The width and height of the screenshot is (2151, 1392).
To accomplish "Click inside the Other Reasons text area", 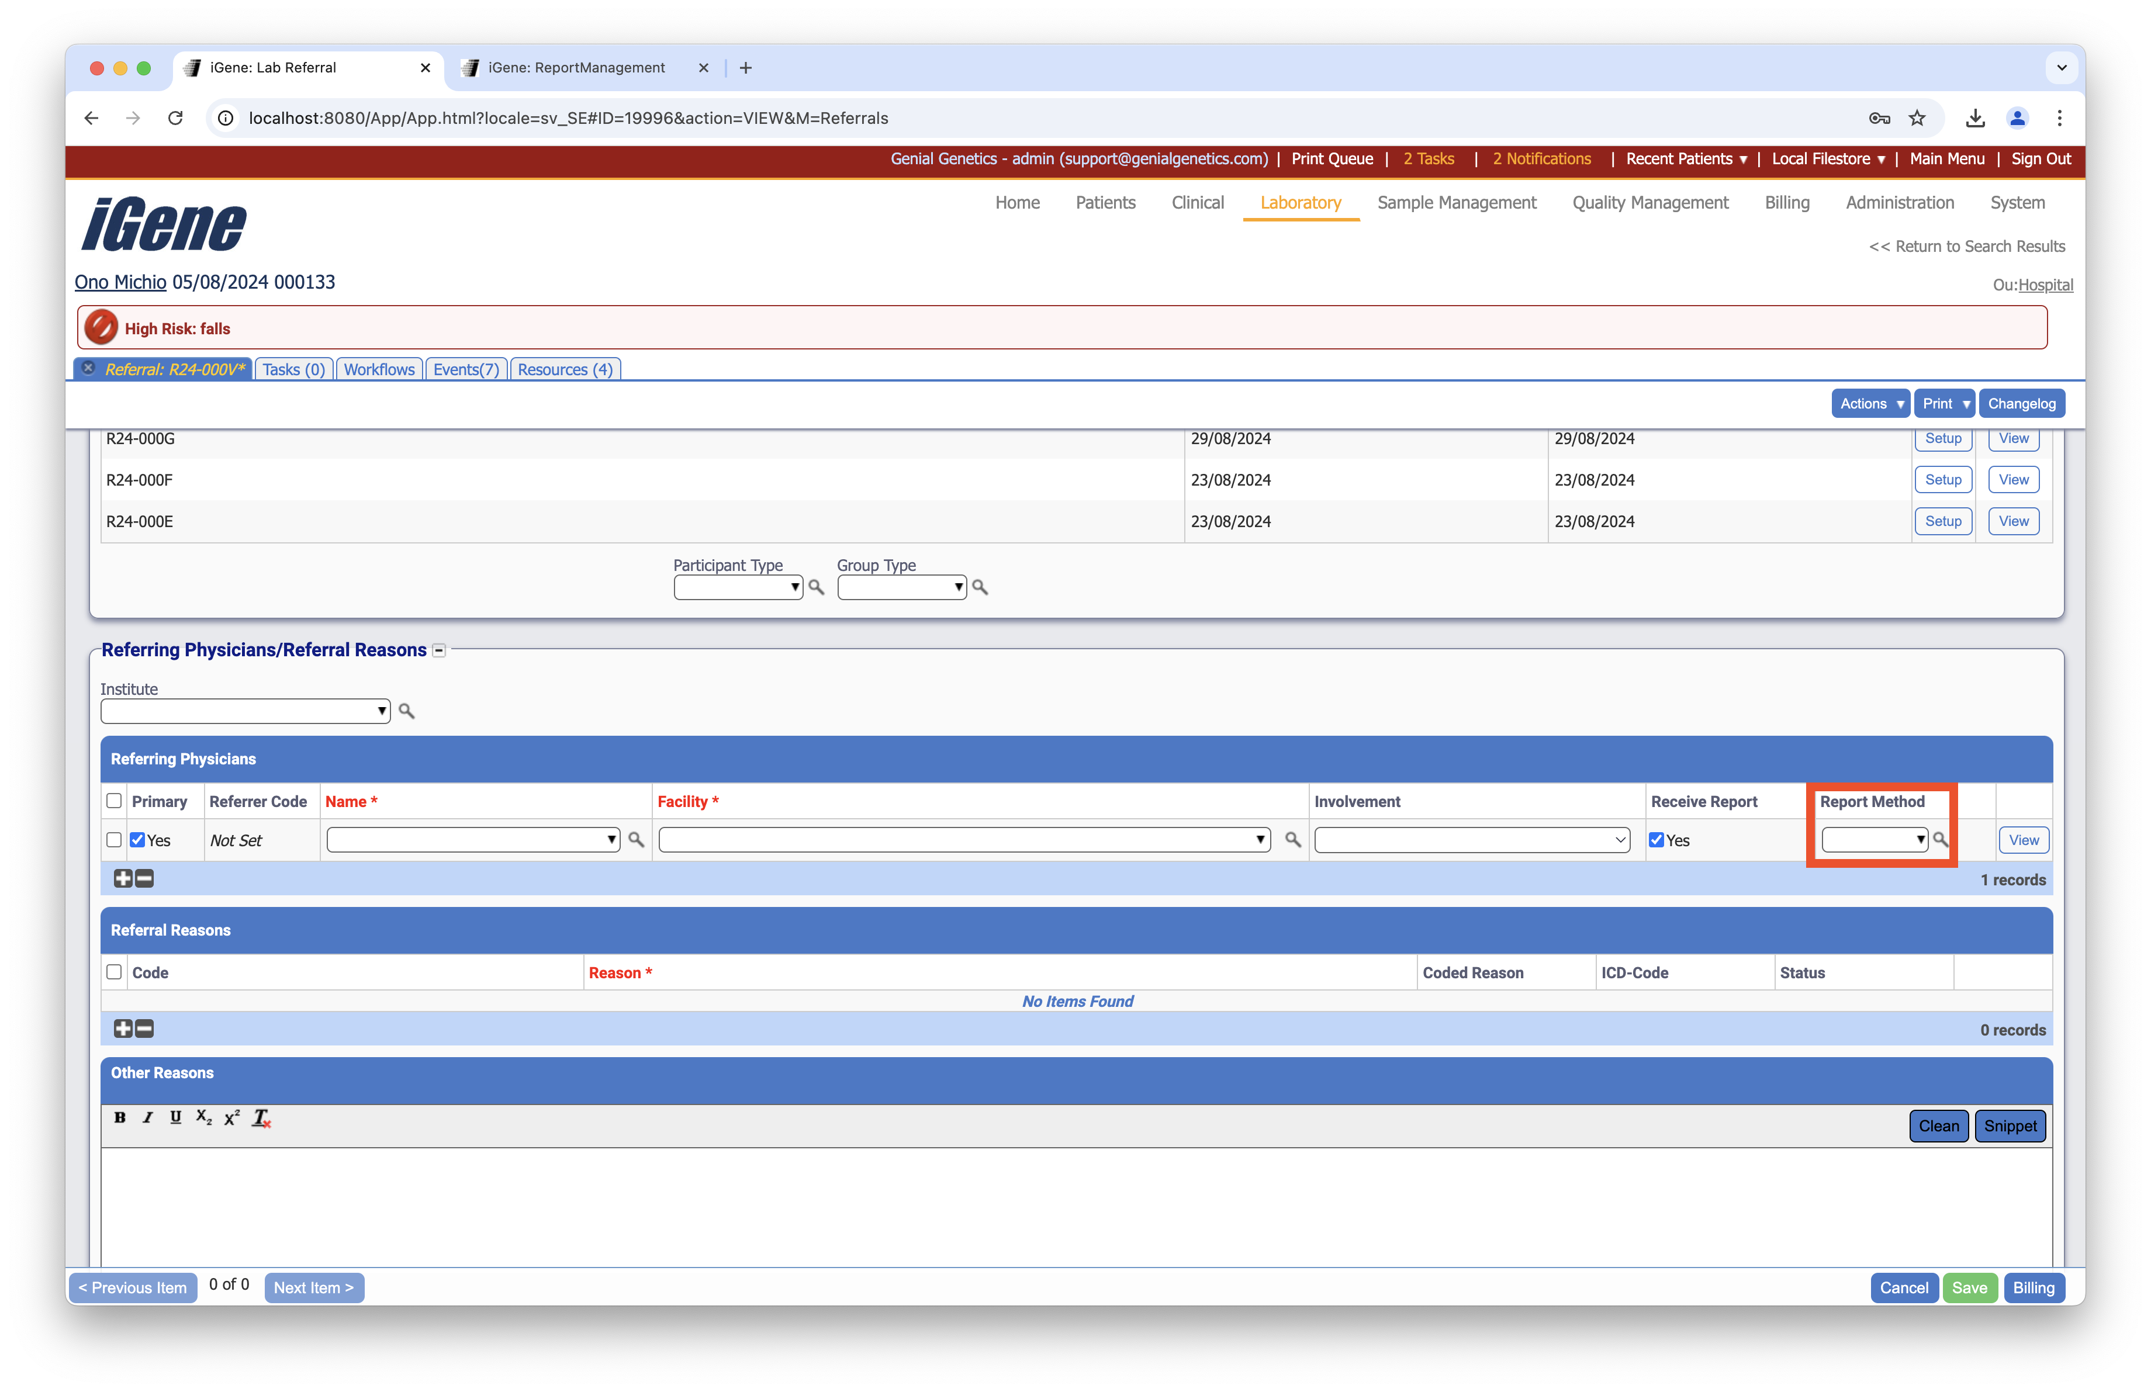I will pyautogui.click(x=1075, y=1201).
